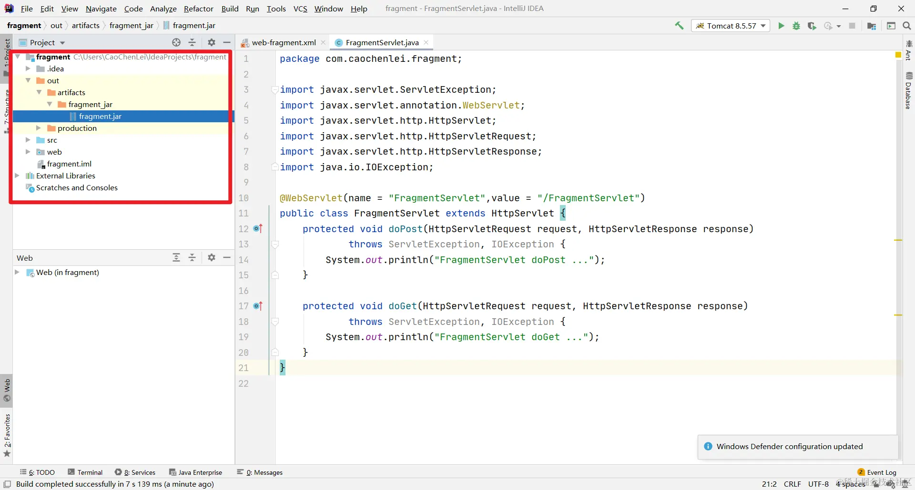Toggle the 2: Favorites side tool window

(7, 435)
